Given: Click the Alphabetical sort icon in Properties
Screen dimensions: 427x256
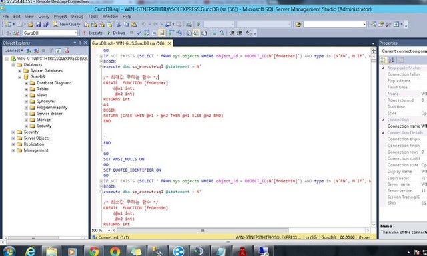Looking at the screenshot, I should pos(392,60).
